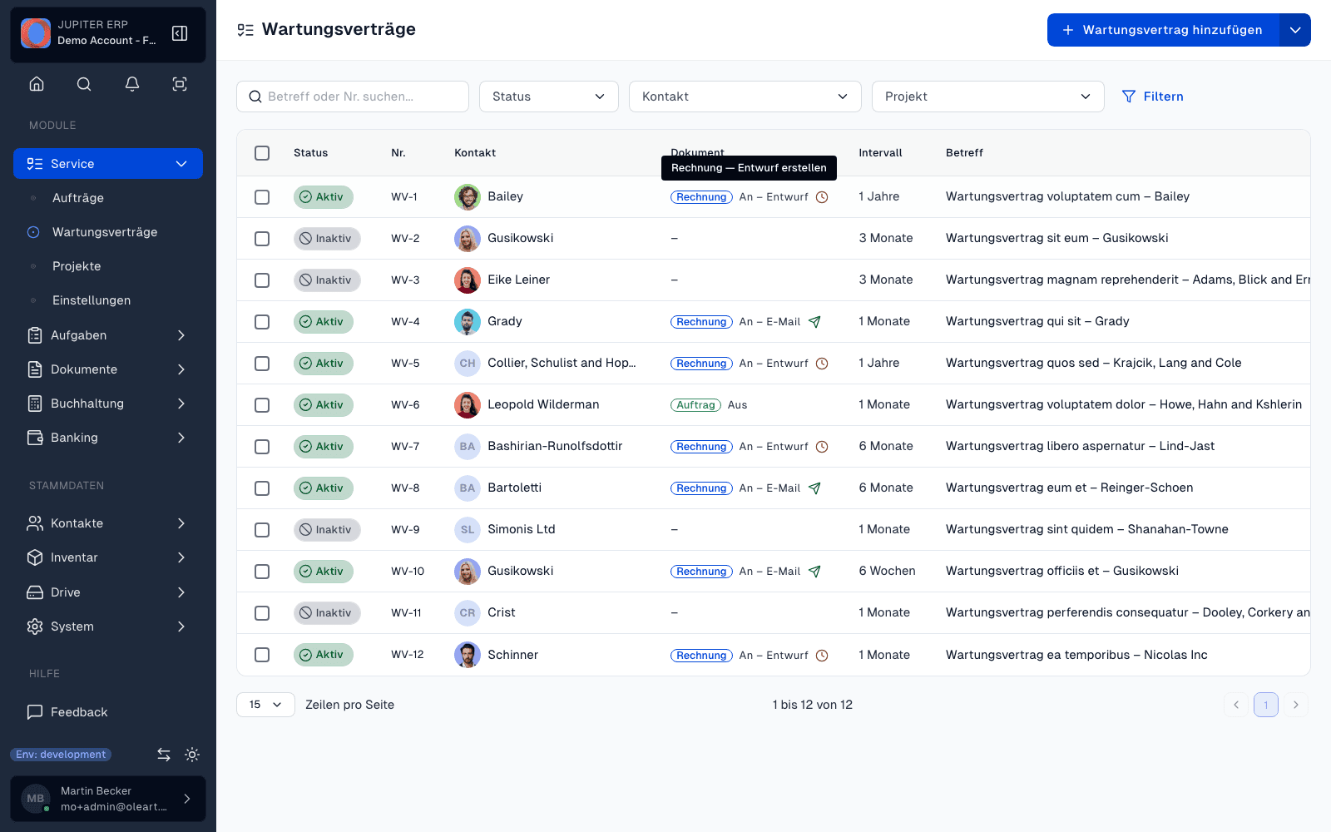Select the checkbox for WV-1 Bailey row
The height and width of the screenshot is (832, 1331).
(x=262, y=197)
